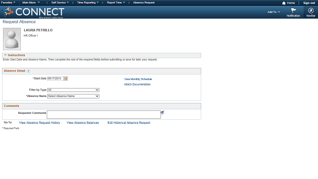Open the Main Menu
Screen dimensions: 318x179
click(31, 2)
